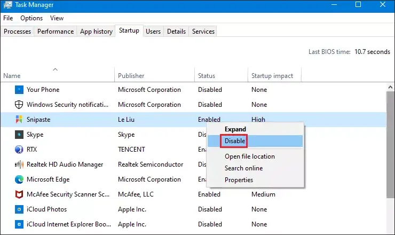Switch to the Performance tab
The image size is (395, 235).
[56, 32]
